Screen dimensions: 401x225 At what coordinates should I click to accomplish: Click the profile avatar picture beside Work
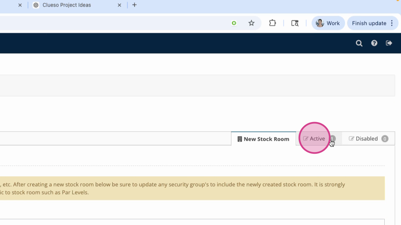pyautogui.click(x=320, y=23)
